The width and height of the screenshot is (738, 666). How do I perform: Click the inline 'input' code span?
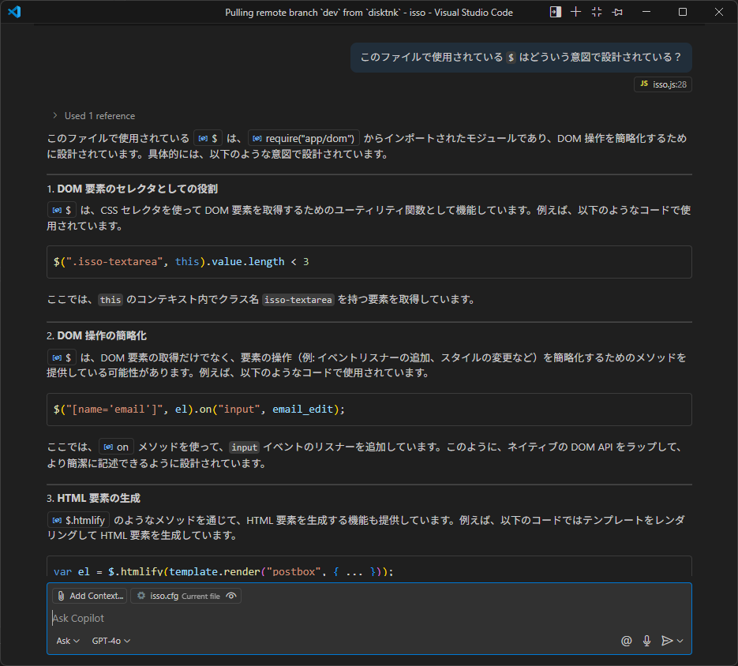(244, 447)
